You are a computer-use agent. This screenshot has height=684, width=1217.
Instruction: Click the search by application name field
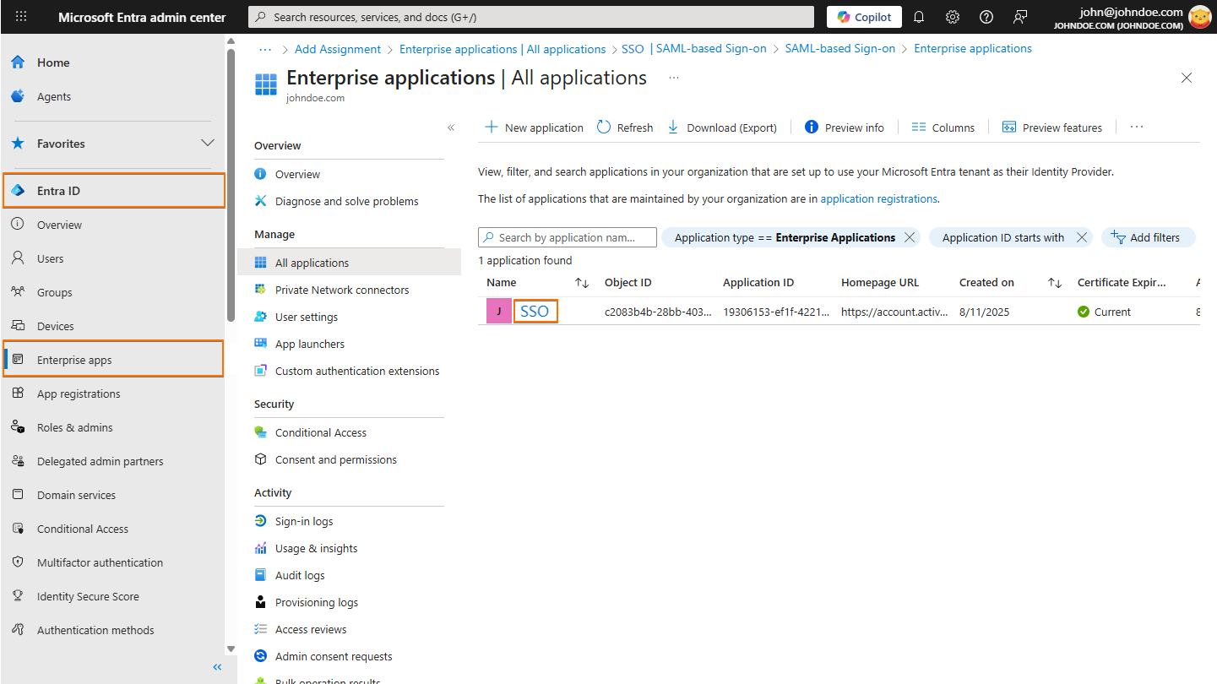coord(566,237)
